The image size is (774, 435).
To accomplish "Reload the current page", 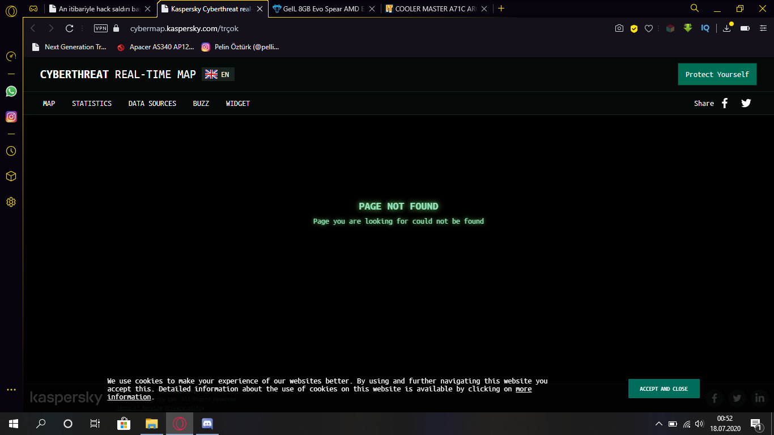I will (70, 28).
